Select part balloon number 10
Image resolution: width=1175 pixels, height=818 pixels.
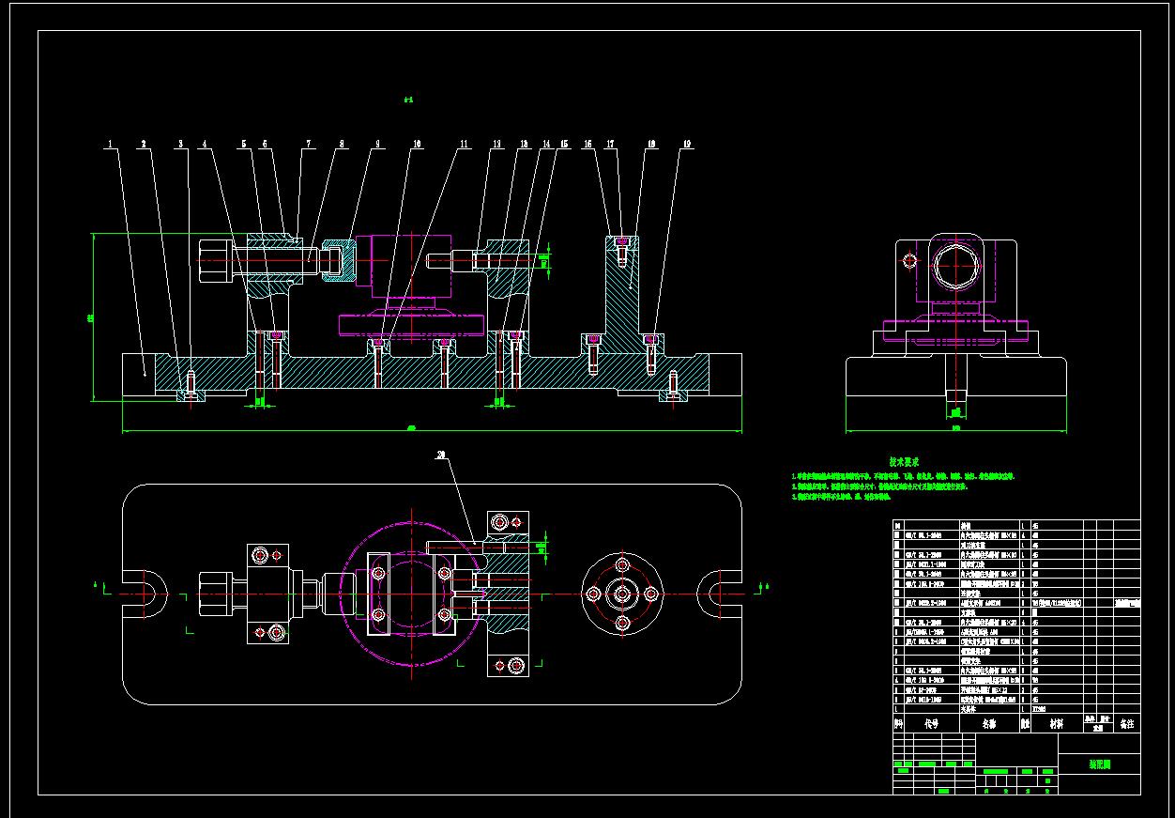tap(418, 145)
